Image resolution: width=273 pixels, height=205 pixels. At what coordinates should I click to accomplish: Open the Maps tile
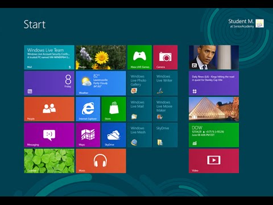[88, 135]
